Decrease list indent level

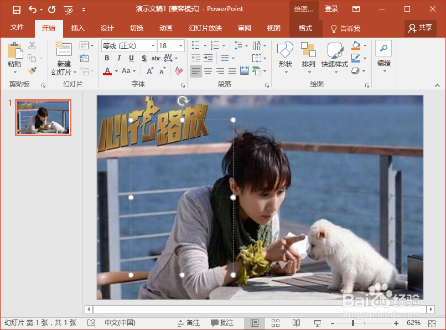coord(196,58)
